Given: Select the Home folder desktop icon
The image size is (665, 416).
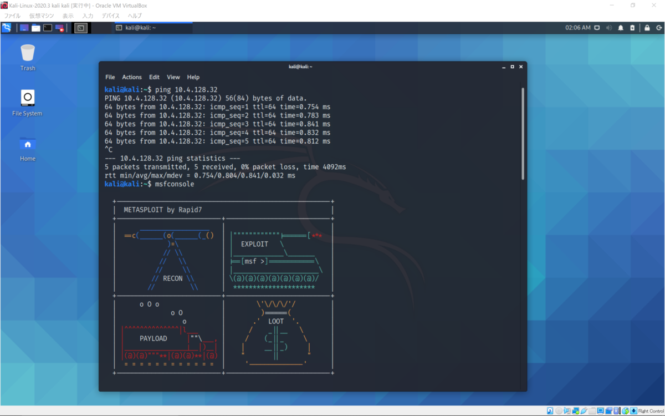Looking at the screenshot, I should [28, 149].
